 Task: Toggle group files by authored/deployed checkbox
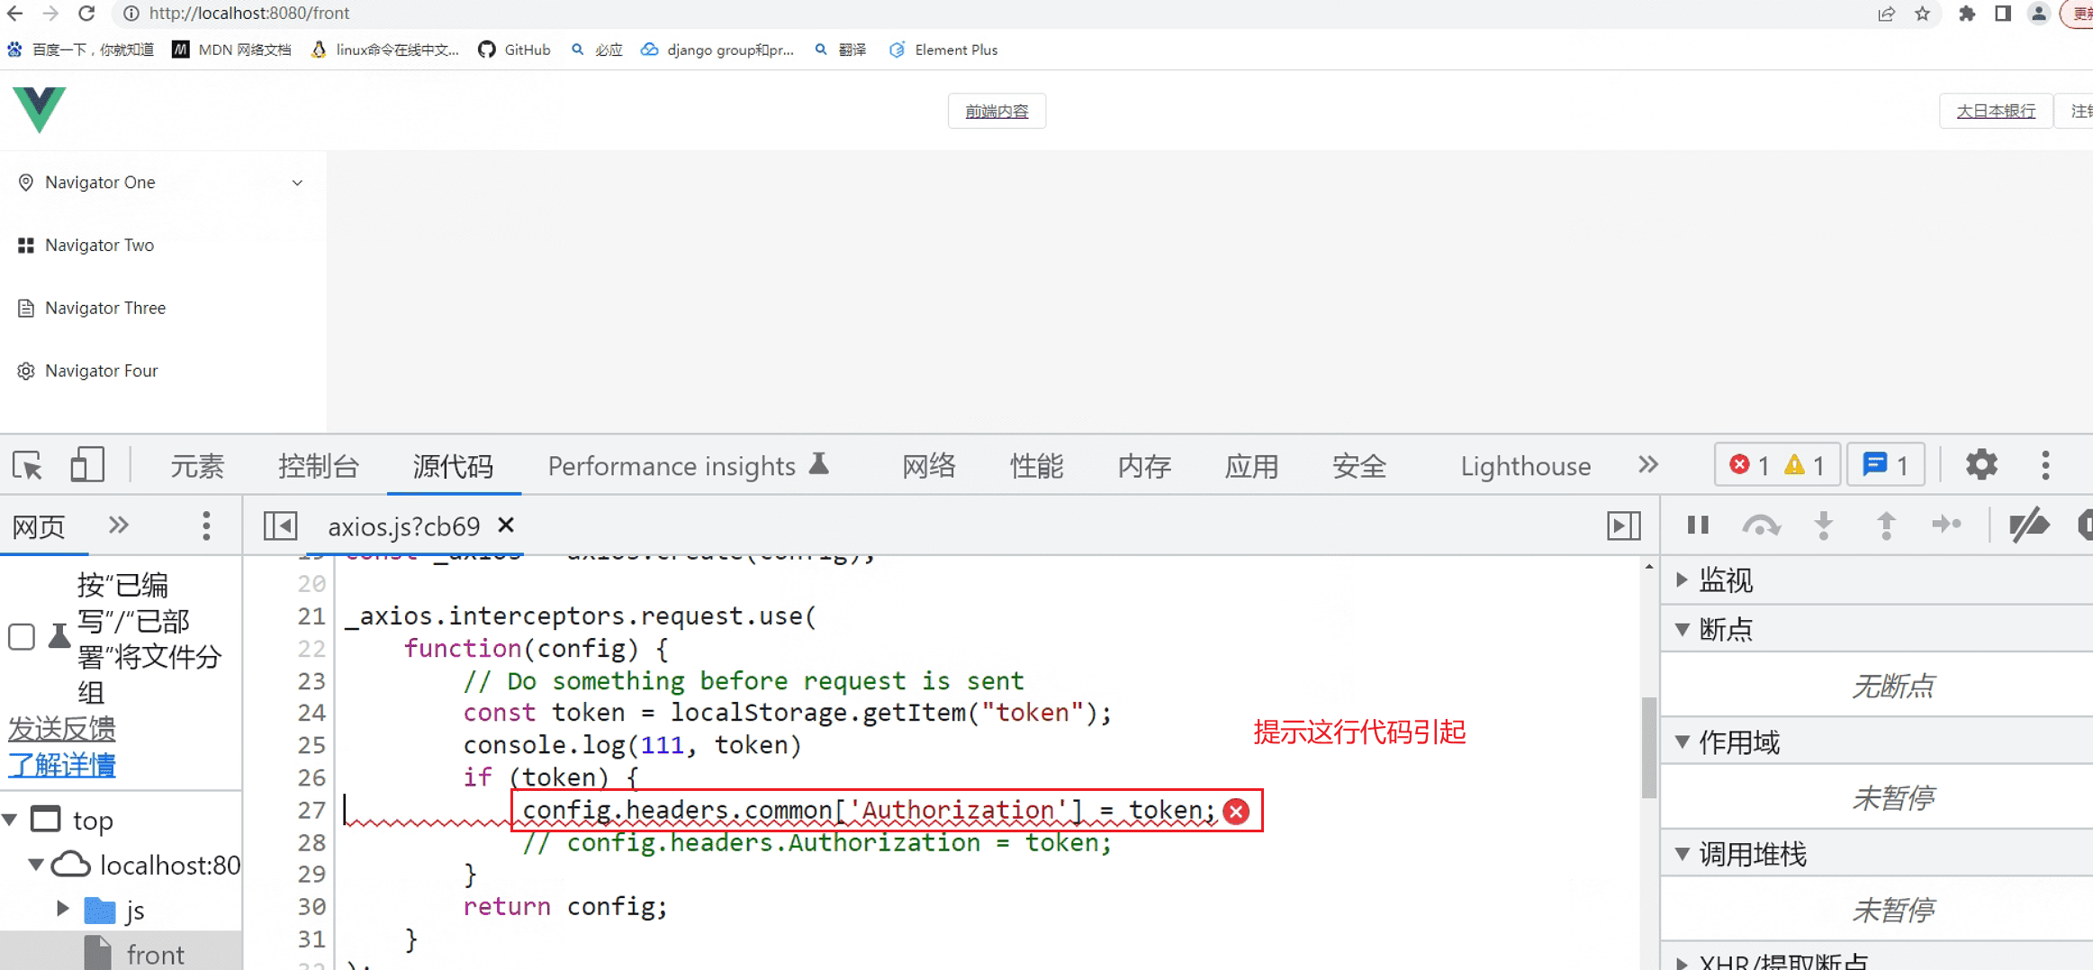[22, 637]
